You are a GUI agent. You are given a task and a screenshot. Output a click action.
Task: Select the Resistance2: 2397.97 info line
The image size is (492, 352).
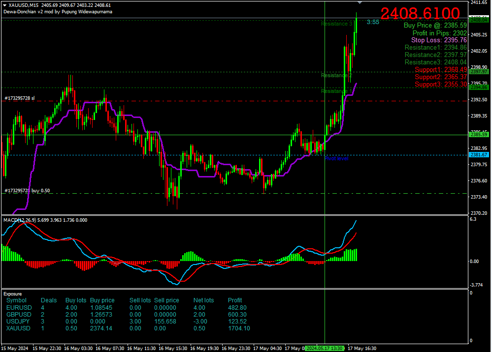click(x=436, y=55)
